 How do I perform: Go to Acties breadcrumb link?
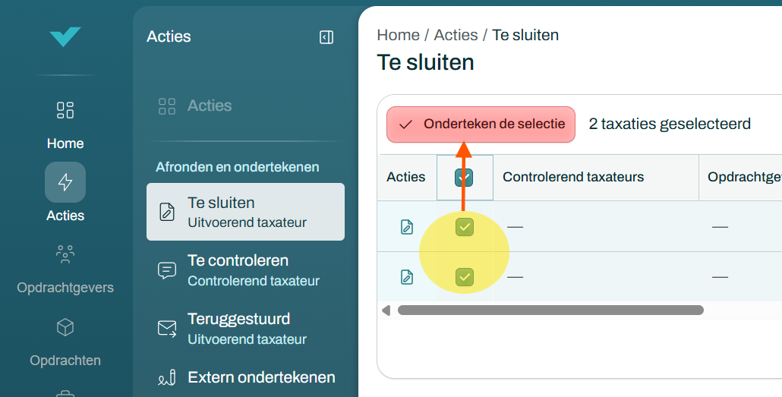(456, 35)
